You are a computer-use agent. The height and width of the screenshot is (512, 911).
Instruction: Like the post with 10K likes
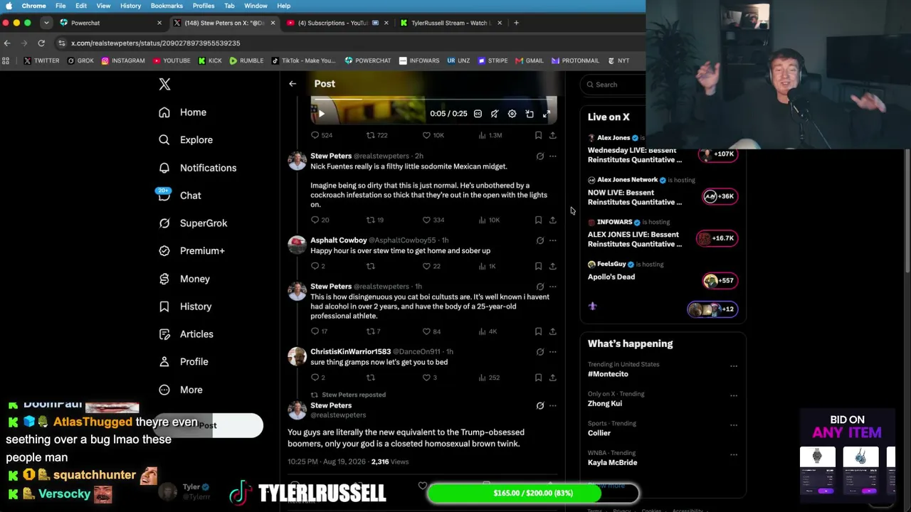tap(433, 135)
